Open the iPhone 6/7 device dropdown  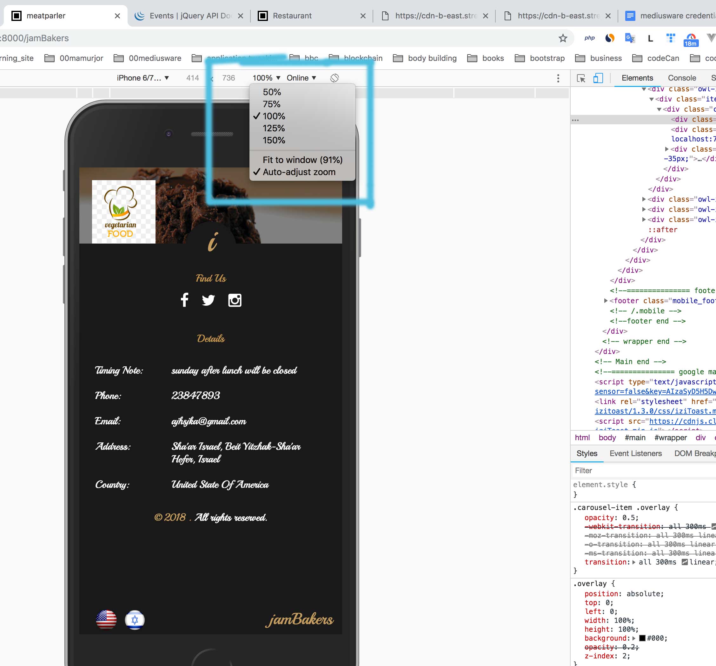pyautogui.click(x=143, y=78)
